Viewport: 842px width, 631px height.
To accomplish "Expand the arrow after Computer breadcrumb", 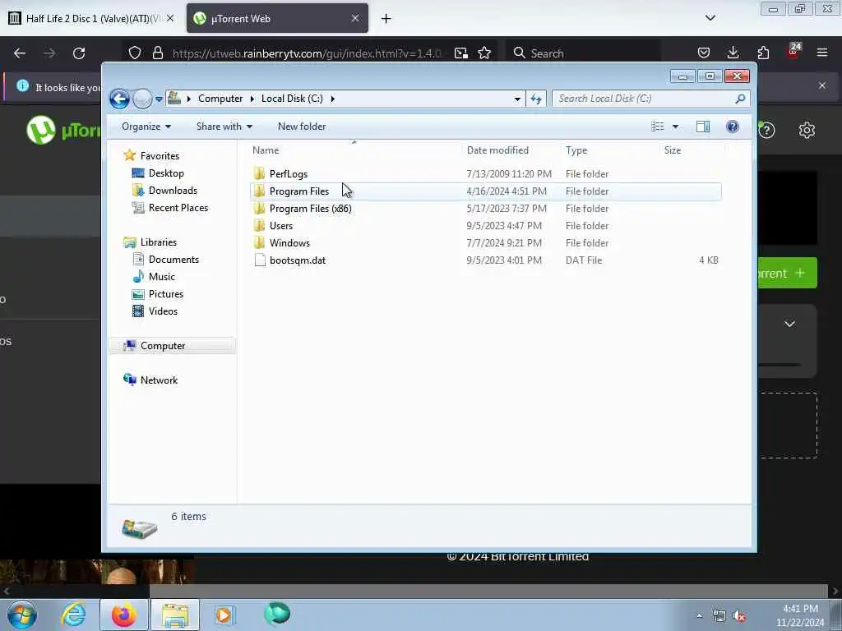I will 252,99.
